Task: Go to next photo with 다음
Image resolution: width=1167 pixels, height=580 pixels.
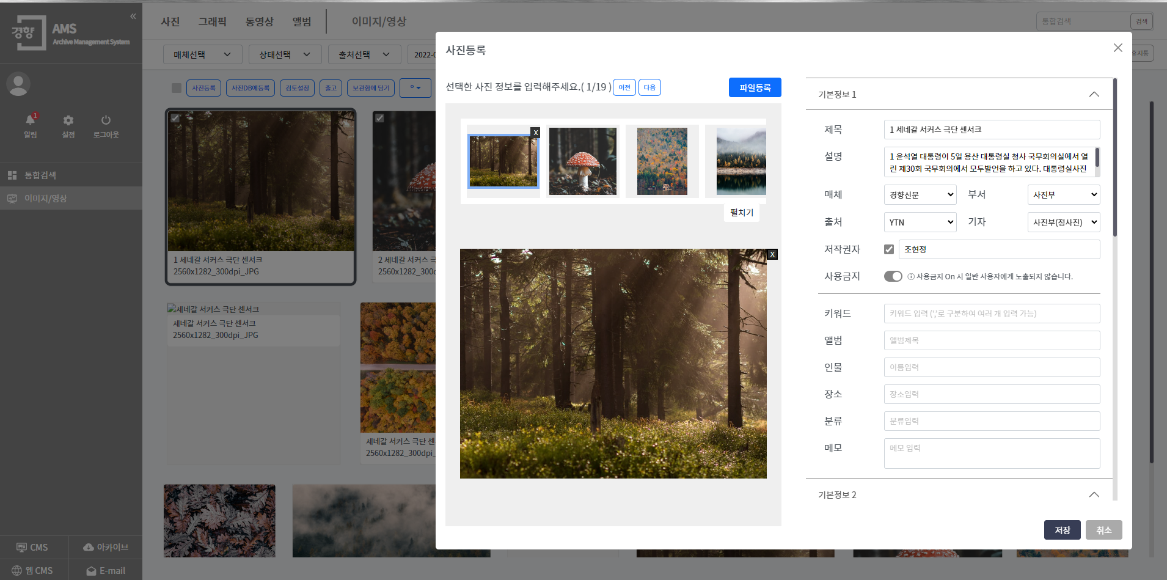Action: [x=649, y=87]
